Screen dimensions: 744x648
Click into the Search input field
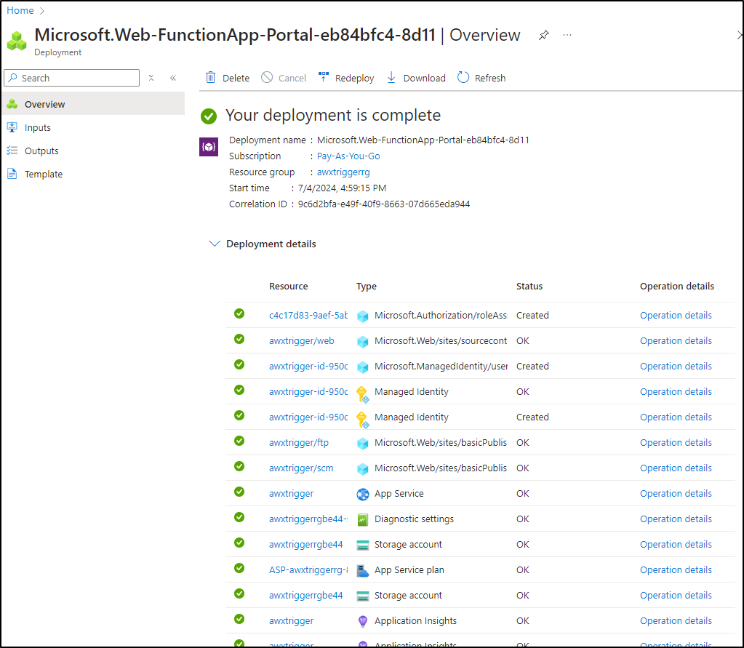pyautogui.click(x=72, y=78)
